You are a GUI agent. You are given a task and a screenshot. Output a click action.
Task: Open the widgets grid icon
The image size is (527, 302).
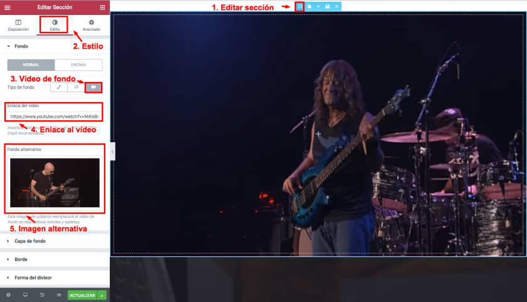pyautogui.click(x=102, y=7)
